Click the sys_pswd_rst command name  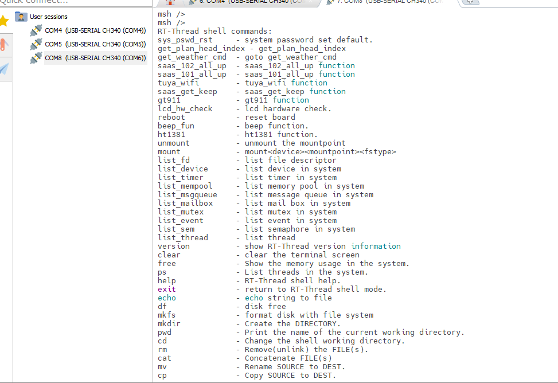(x=185, y=40)
